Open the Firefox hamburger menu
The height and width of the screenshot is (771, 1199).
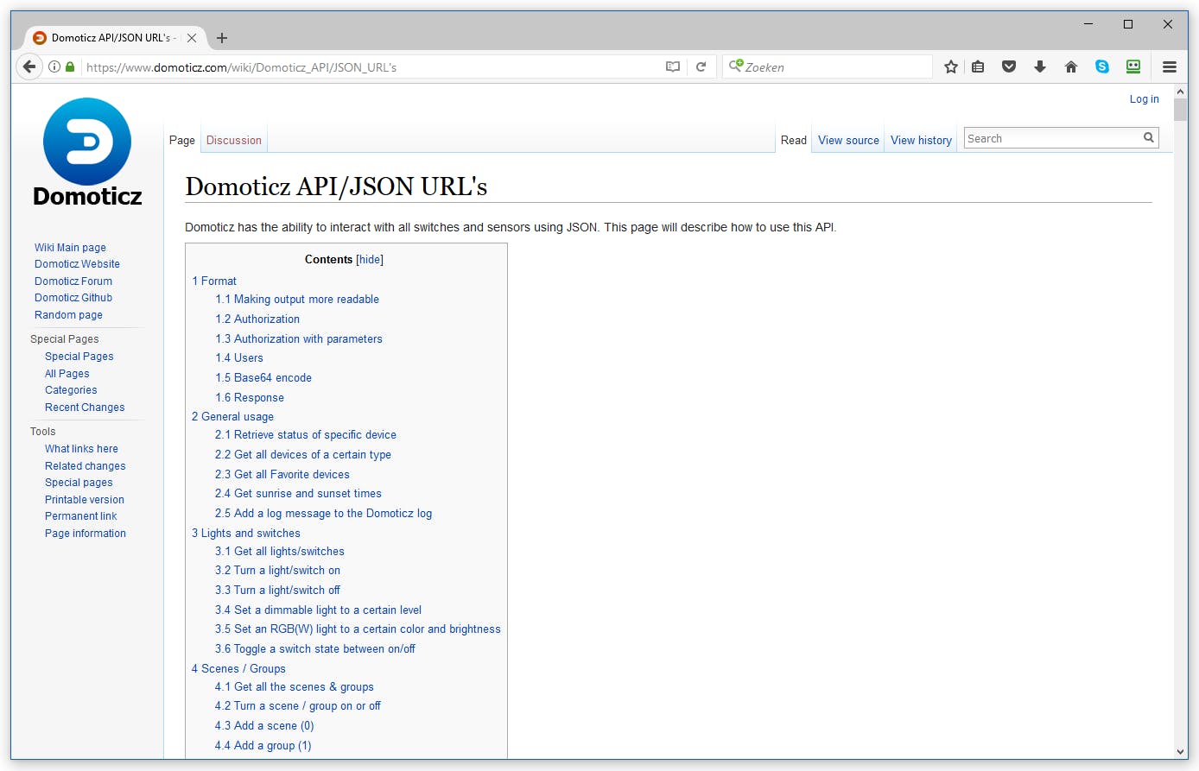click(1170, 66)
